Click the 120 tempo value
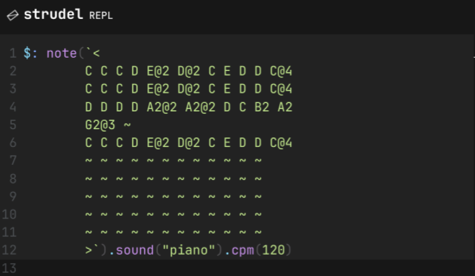 pyautogui.click(x=273, y=250)
